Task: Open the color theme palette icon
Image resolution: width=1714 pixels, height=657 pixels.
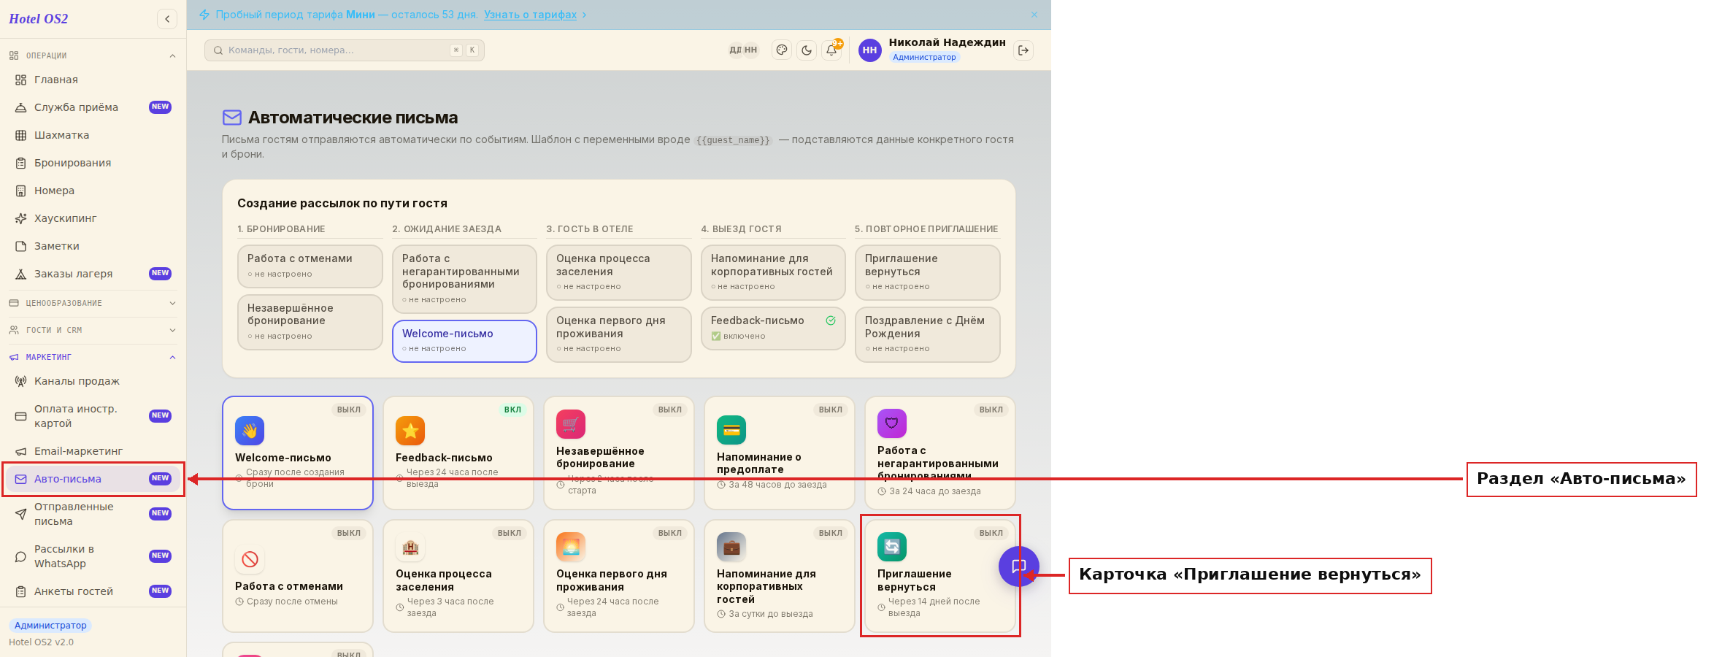Action: (782, 50)
